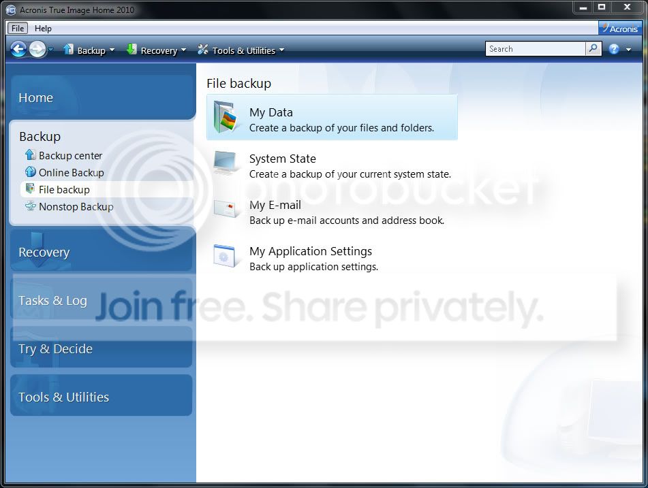The image size is (648, 488).
Task: Click the Nonstop Backup icon
Action: tap(30, 206)
